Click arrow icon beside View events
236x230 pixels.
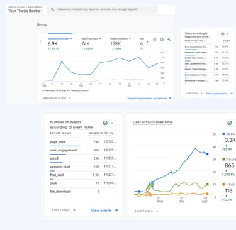[116, 210]
